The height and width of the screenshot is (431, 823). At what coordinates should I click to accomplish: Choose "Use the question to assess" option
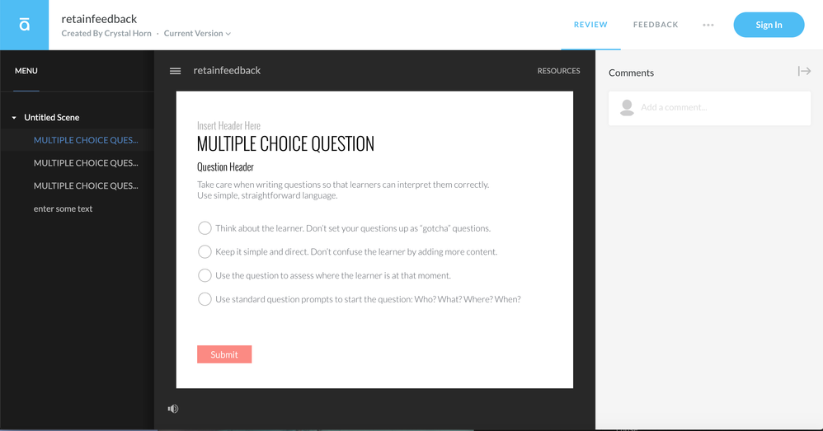205,275
